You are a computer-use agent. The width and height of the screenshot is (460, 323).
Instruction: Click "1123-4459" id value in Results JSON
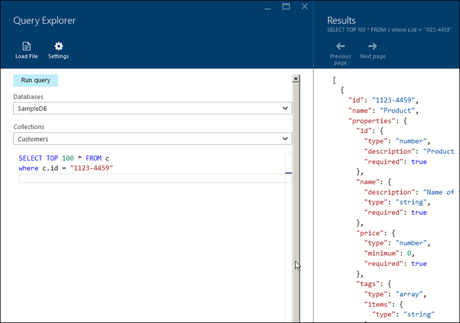coord(394,100)
